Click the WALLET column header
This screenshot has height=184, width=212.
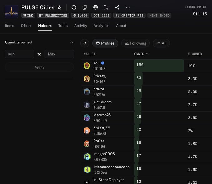pos(89,54)
